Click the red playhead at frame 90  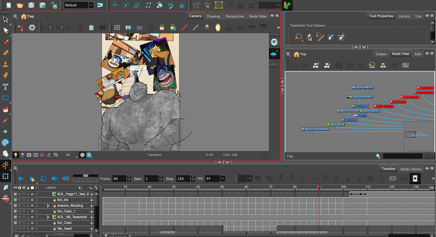pyautogui.click(x=319, y=186)
